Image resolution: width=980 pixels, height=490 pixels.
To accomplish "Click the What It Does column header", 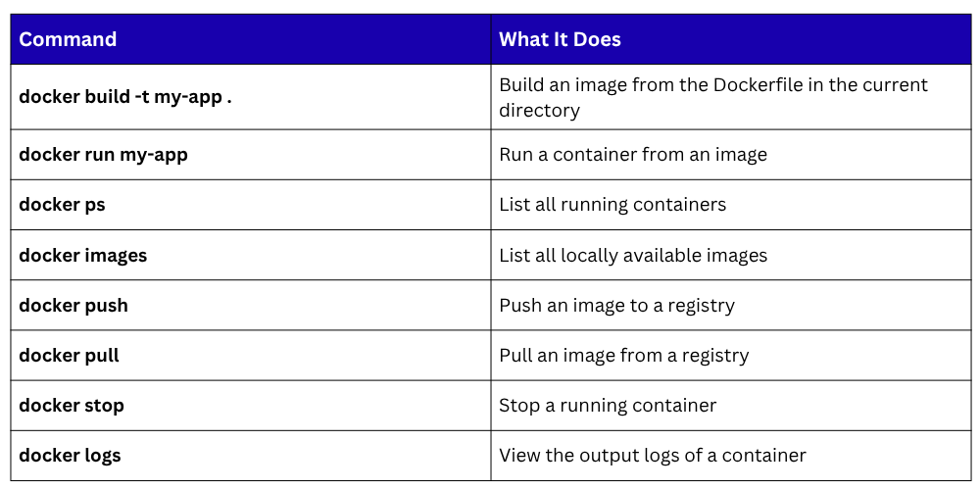I will (x=560, y=39).
